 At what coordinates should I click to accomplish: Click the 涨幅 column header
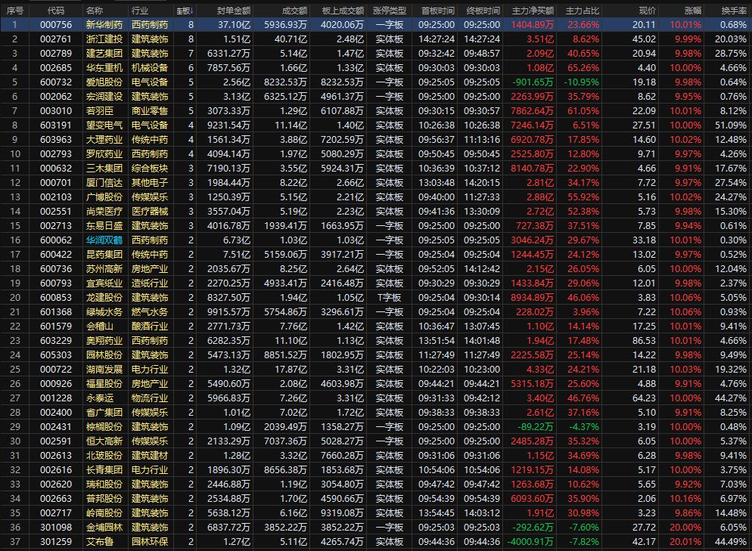click(x=693, y=11)
